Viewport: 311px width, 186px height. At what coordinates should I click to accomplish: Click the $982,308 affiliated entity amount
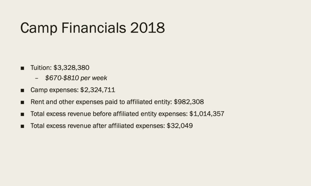(189, 102)
